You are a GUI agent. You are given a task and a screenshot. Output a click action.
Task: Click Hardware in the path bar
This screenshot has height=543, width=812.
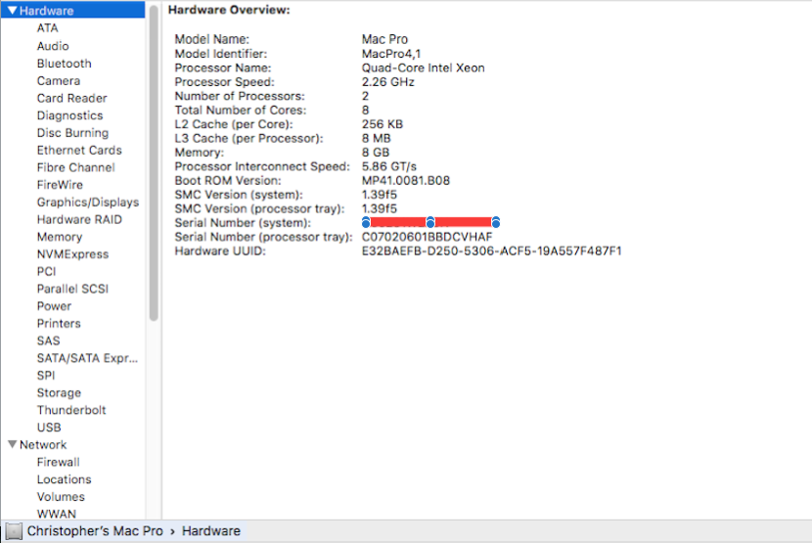pos(210,531)
